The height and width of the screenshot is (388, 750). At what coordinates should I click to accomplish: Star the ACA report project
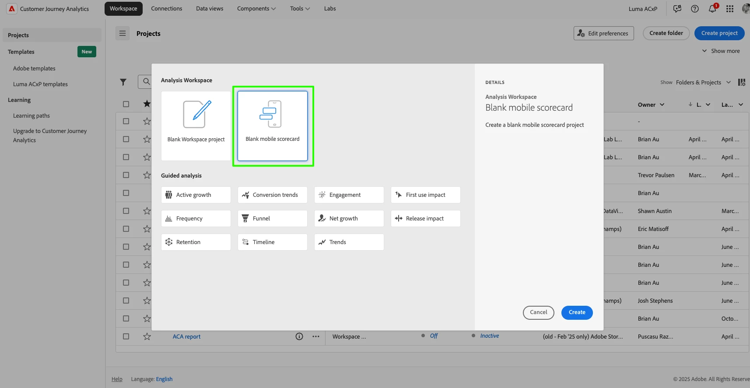(147, 336)
